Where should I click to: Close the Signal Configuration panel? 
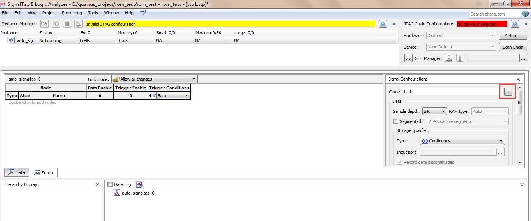click(518, 79)
